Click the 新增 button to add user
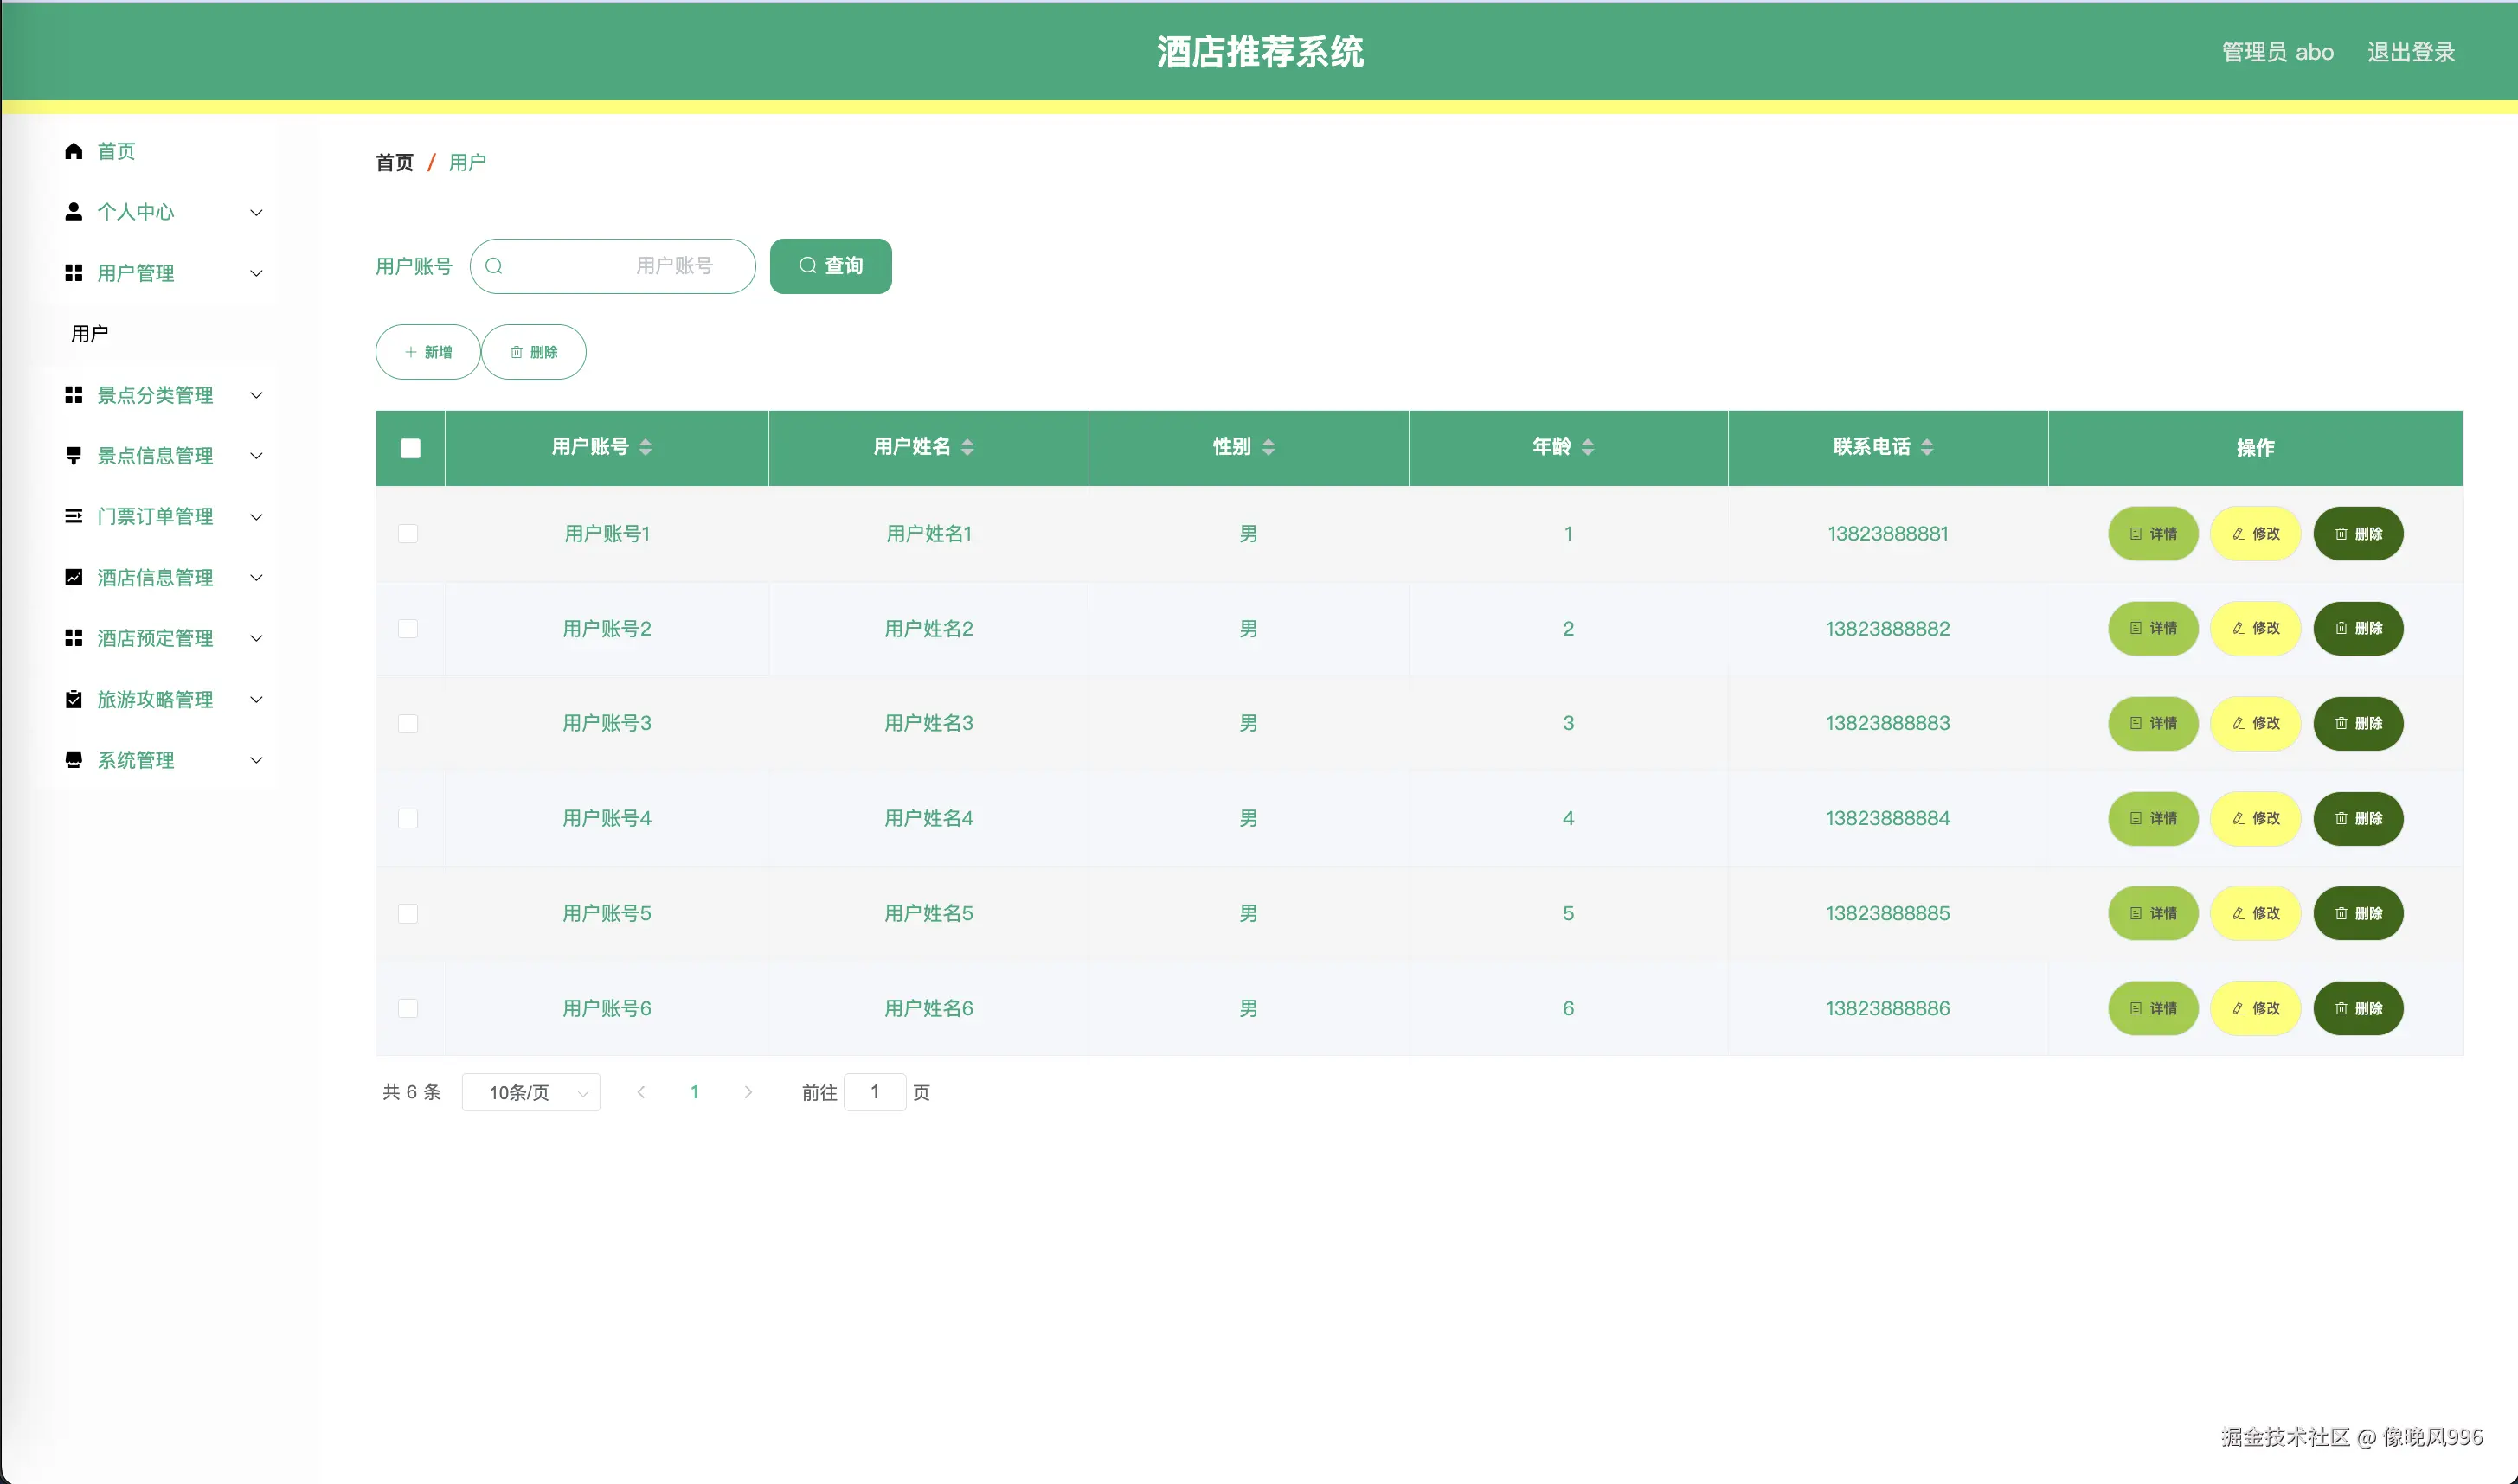The width and height of the screenshot is (2518, 1484). click(427, 352)
